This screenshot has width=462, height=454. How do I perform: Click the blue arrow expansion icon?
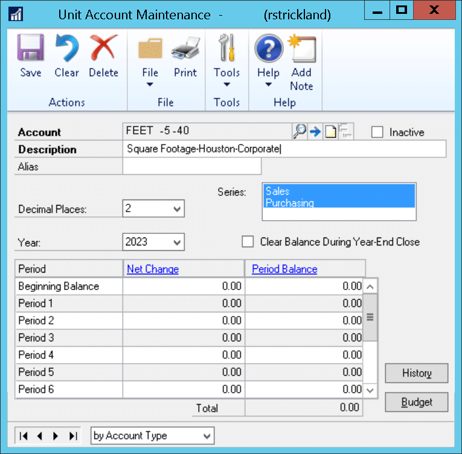315,131
